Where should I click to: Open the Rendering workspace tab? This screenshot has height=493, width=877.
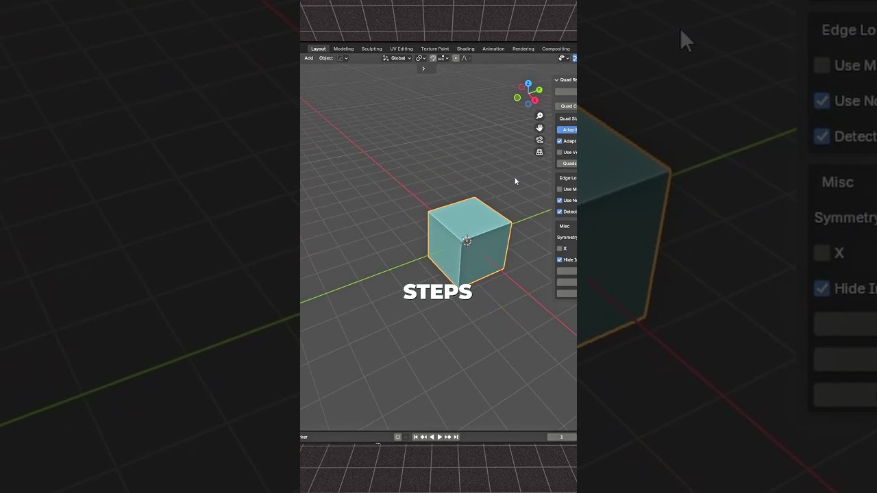pos(523,49)
